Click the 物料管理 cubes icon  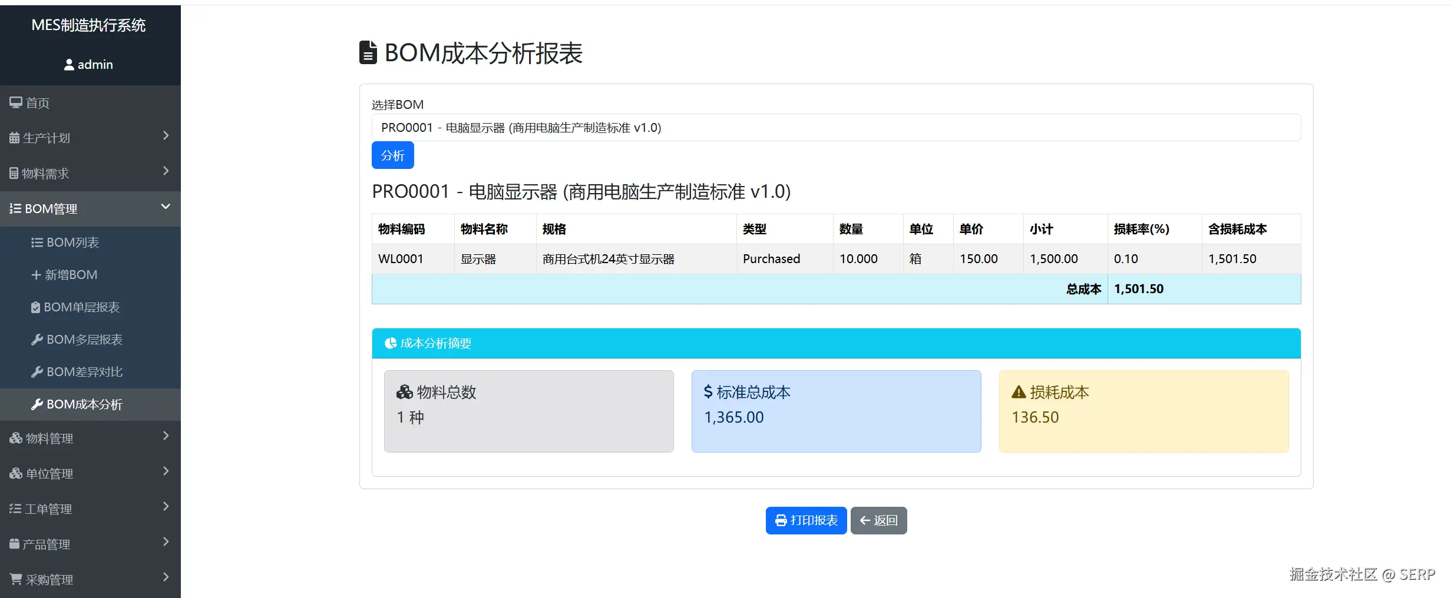16,438
